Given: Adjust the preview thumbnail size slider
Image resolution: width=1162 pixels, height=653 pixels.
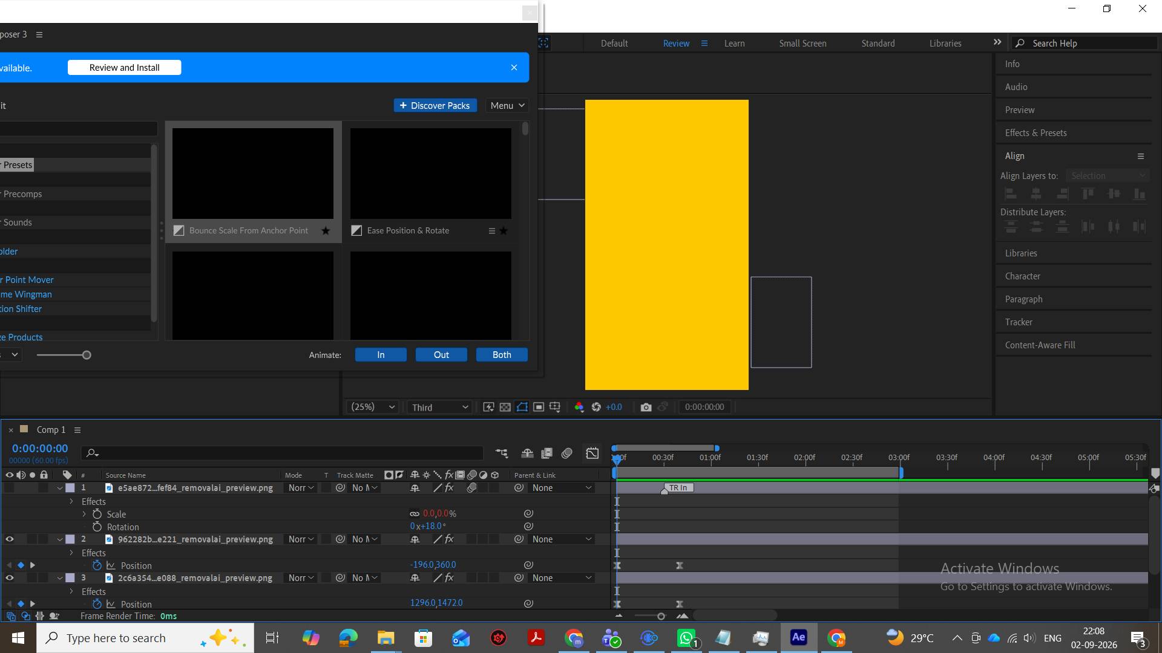Looking at the screenshot, I should [87, 355].
